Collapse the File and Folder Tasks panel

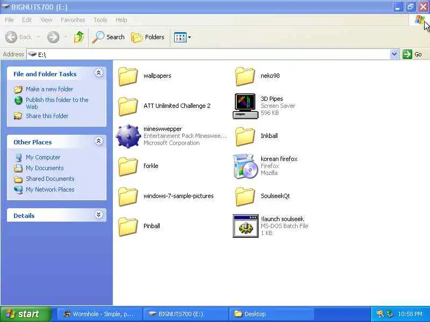pyautogui.click(x=99, y=73)
